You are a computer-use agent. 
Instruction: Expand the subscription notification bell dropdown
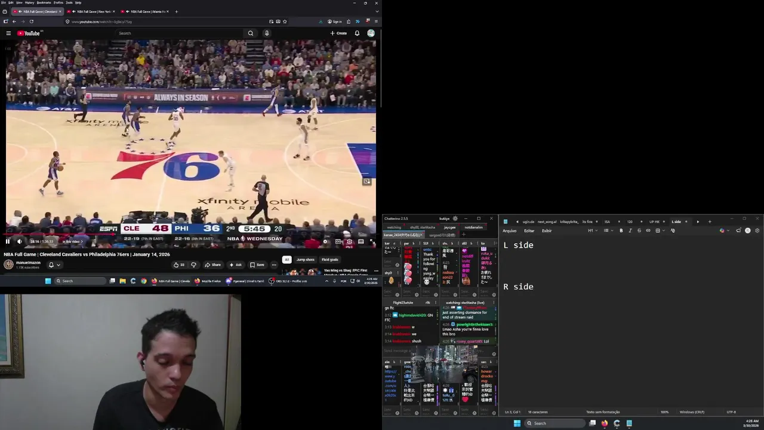54,265
